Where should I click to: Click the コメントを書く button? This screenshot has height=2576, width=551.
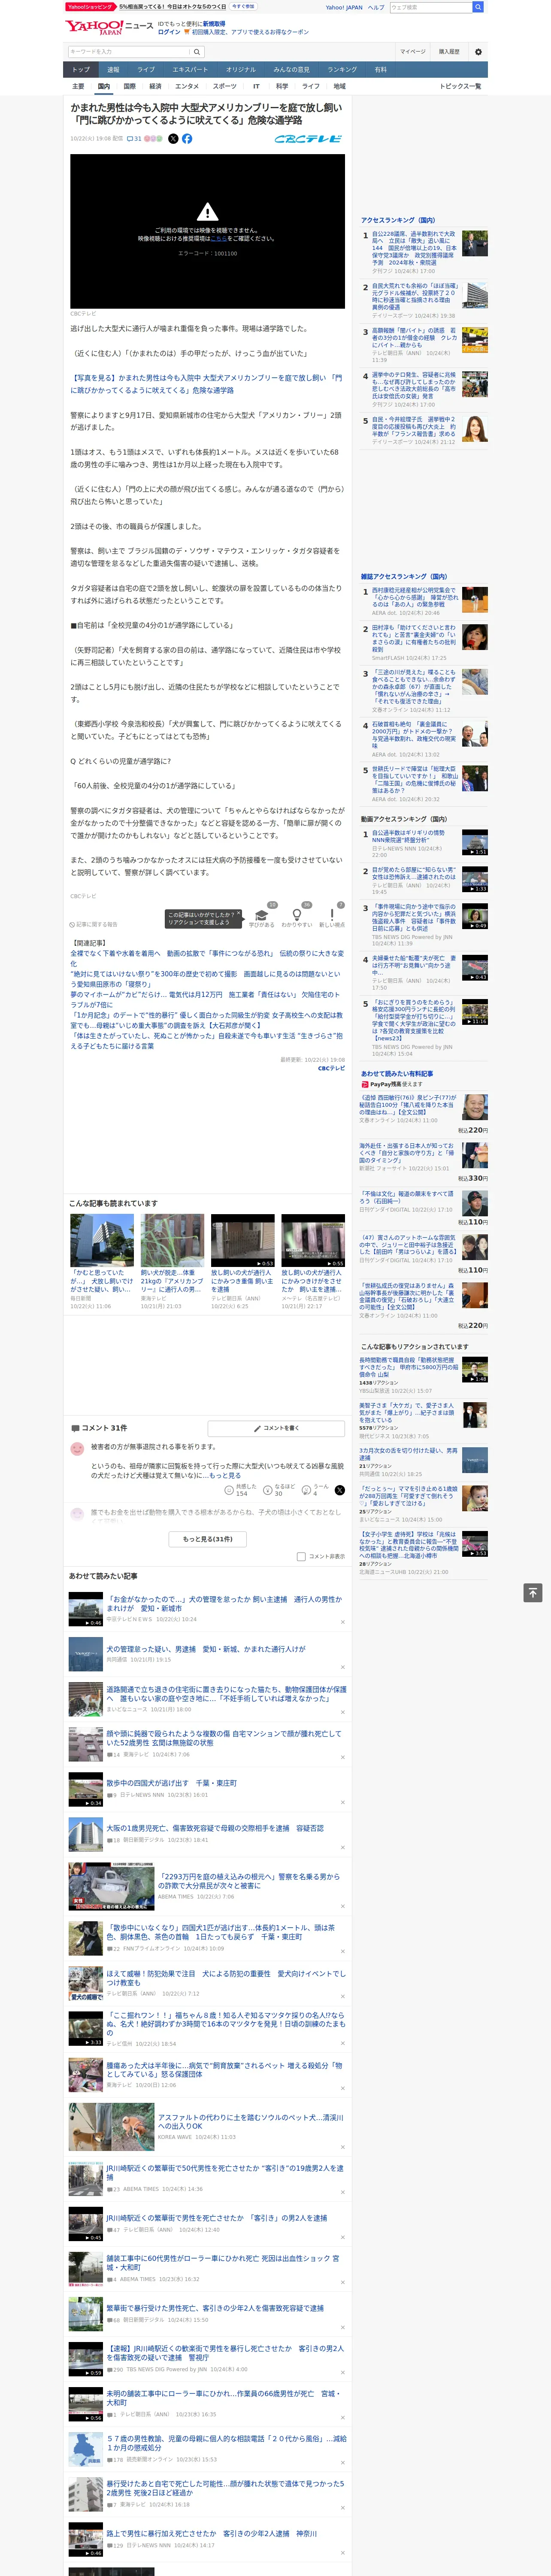tap(276, 1428)
